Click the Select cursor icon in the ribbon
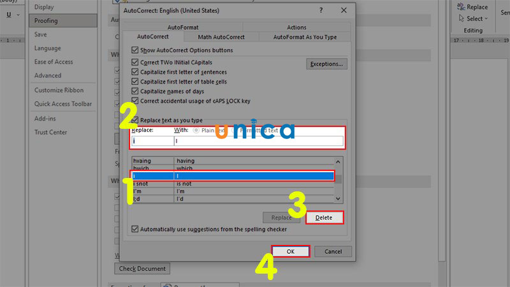This screenshot has width=510, height=287. [x=461, y=18]
